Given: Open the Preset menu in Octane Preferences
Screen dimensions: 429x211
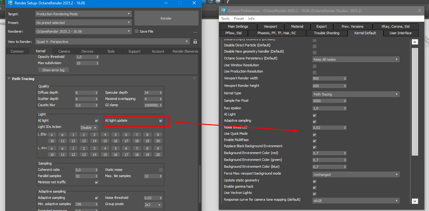Looking at the screenshot, I should click(x=239, y=19).
